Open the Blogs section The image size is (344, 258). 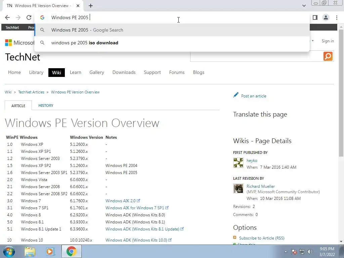tap(199, 73)
